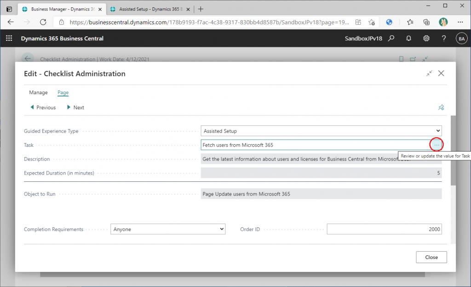This screenshot has height=287, width=471.
Task: Open the browser Collections icon
Action: (426, 22)
